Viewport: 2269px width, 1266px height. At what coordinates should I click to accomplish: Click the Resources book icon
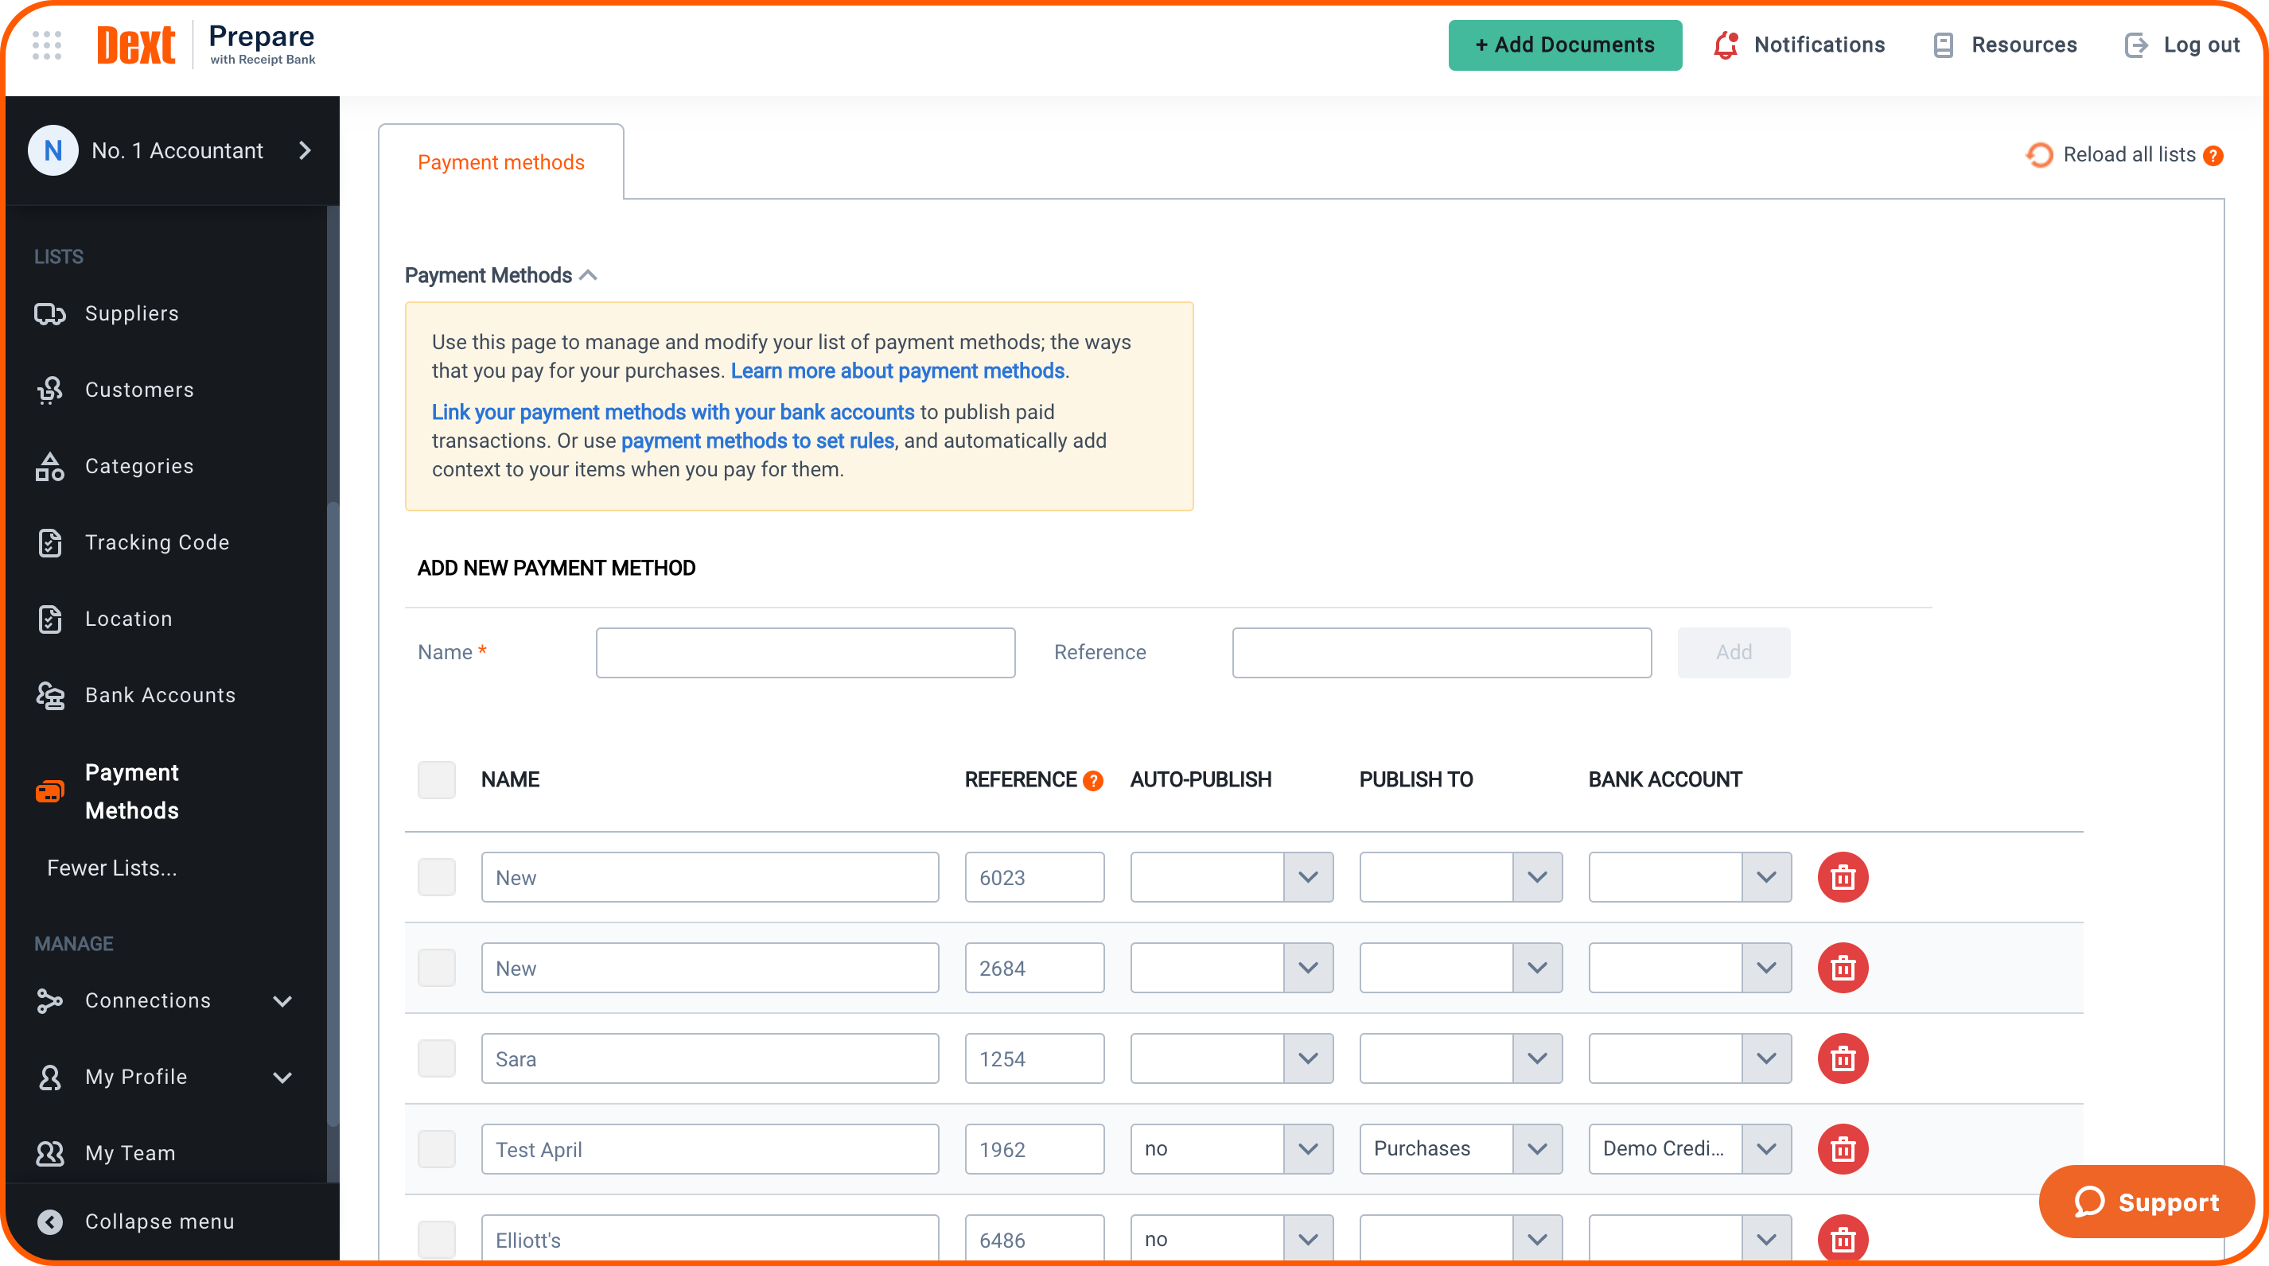pos(1943,45)
